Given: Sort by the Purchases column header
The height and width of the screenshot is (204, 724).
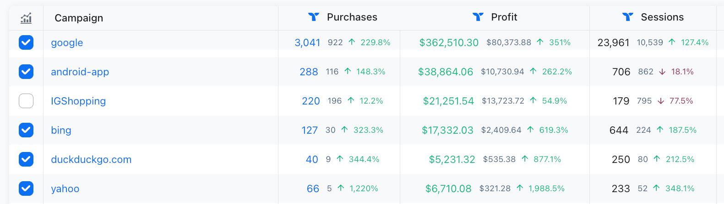Looking at the screenshot, I should tap(352, 17).
